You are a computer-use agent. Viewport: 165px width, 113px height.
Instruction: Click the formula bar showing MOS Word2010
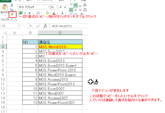(x=69, y=26)
